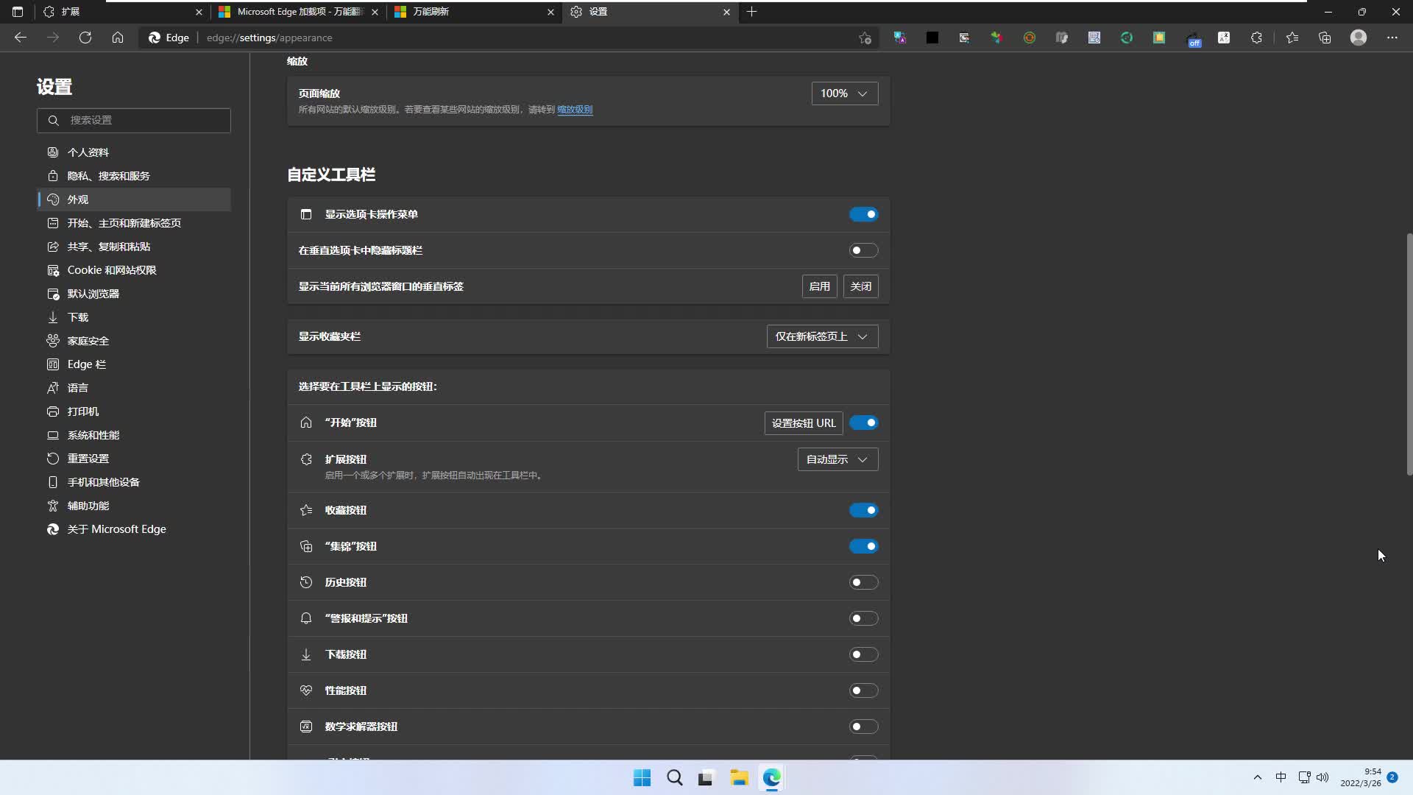
Task: Open the Collections toolbar icon
Action: click(x=1325, y=38)
